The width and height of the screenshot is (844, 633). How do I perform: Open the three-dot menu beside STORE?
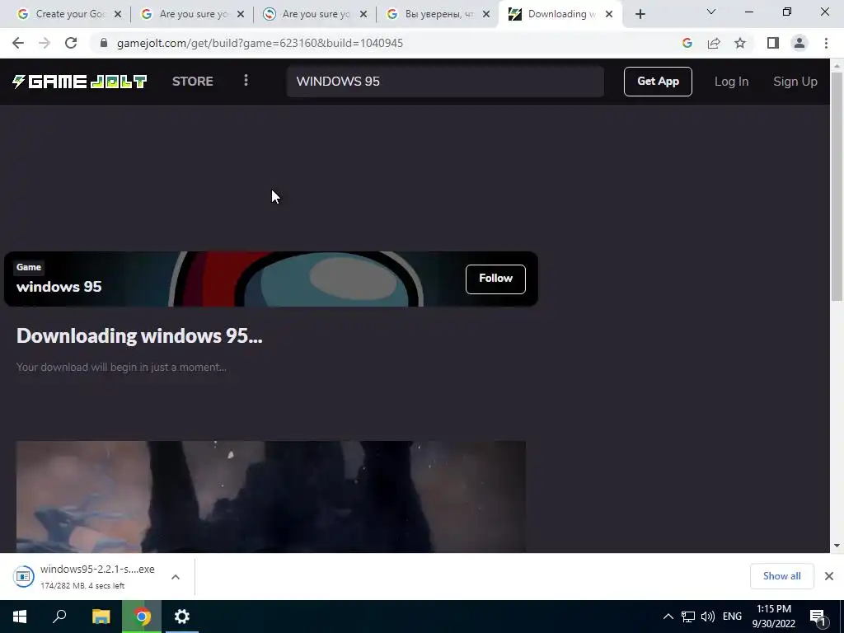[246, 80]
